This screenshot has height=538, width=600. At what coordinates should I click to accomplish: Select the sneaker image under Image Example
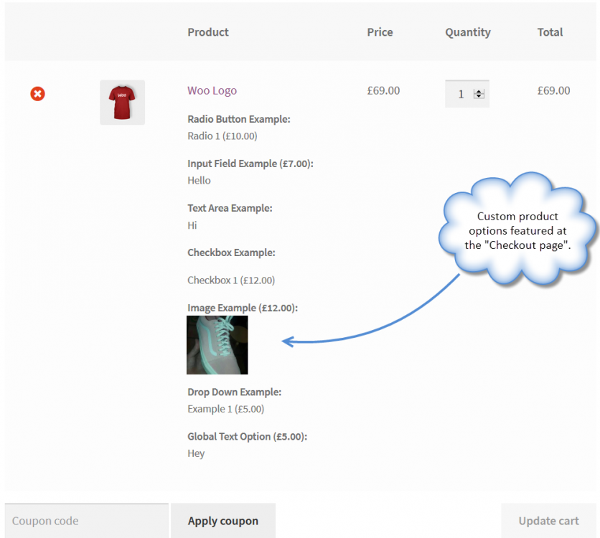(x=217, y=345)
